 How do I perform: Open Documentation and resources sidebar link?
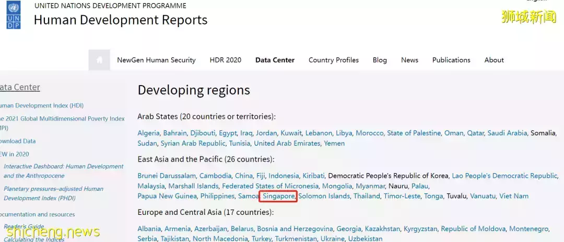[38, 214]
